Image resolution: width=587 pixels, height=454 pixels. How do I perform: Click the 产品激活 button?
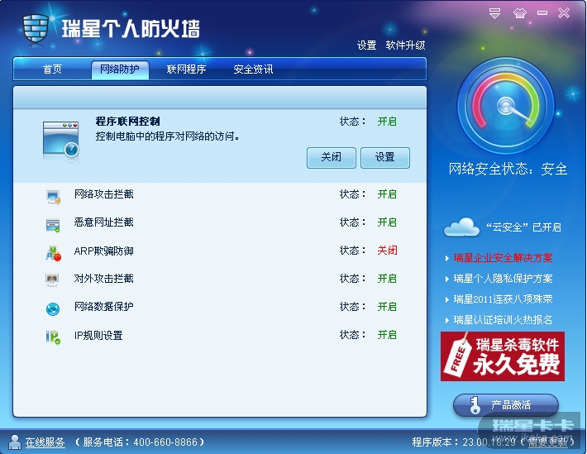tap(506, 405)
